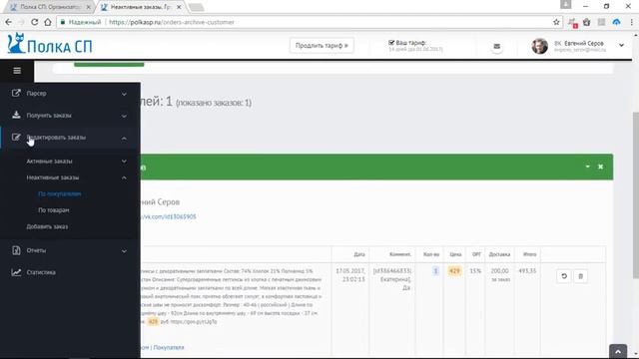This screenshot has width=639, height=359.
Task: Click the scroll-to-top arrow button
Action: click(x=618, y=352)
